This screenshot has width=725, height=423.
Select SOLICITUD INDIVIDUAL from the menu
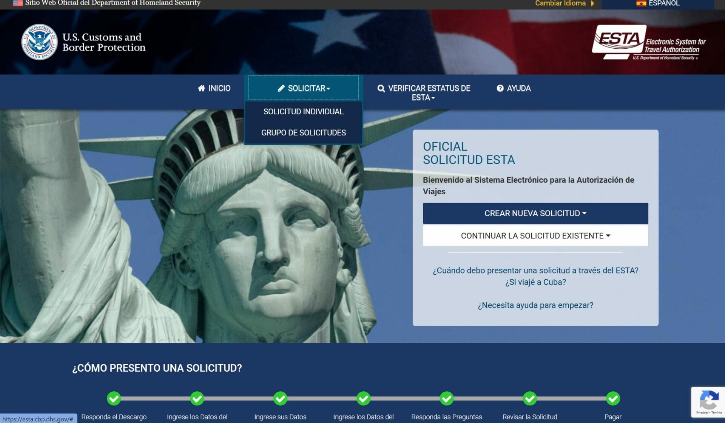pyautogui.click(x=304, y=112)
